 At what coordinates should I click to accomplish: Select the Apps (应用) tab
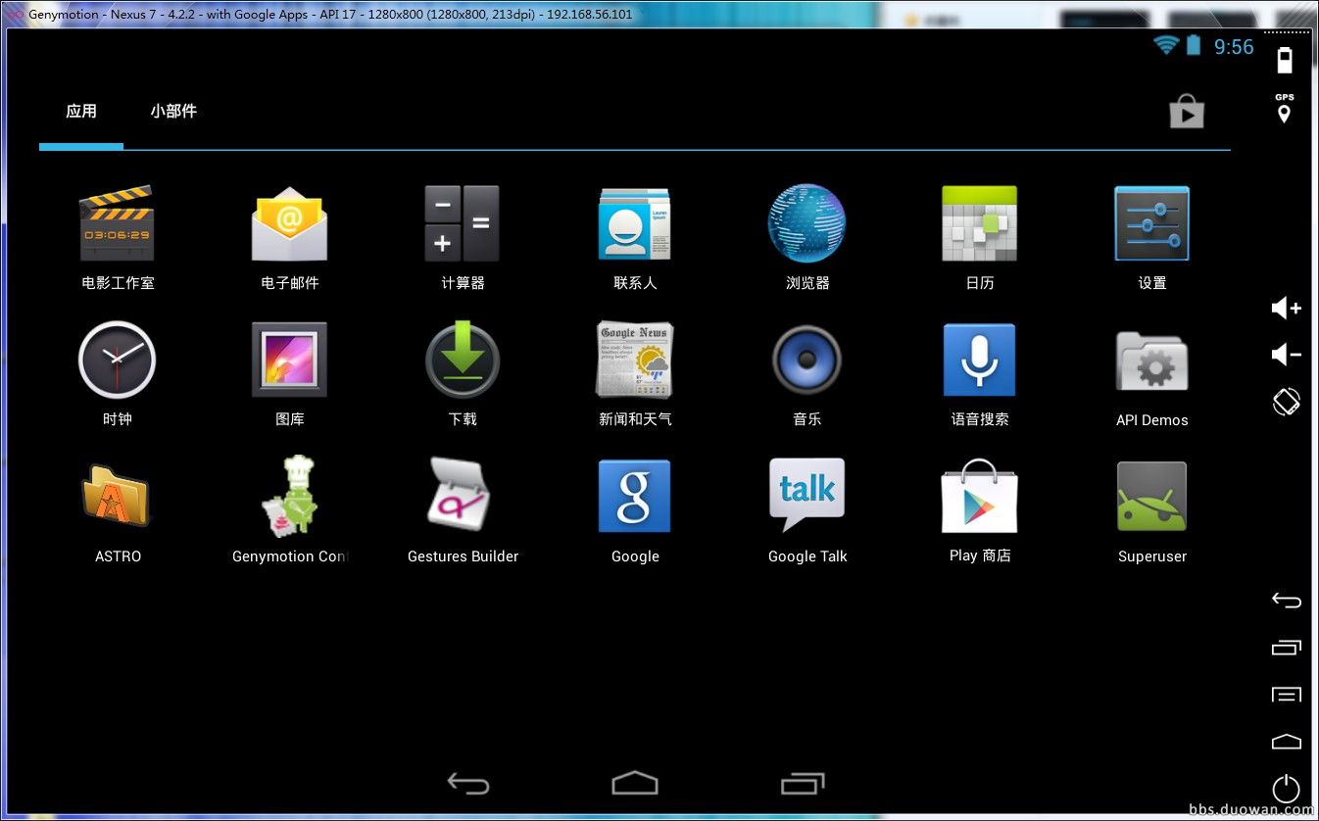[x=81, y=112]
